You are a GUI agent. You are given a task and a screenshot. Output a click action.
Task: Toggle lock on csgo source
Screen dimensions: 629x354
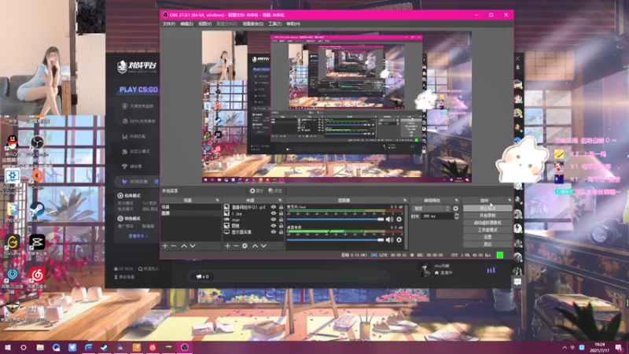(x=281, y=219)
